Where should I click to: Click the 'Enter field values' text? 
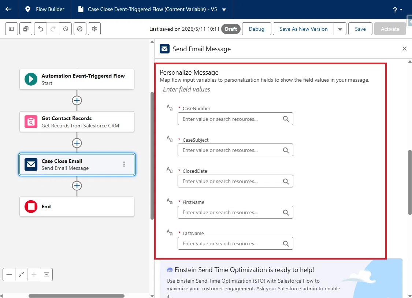[x=186, y=89]
